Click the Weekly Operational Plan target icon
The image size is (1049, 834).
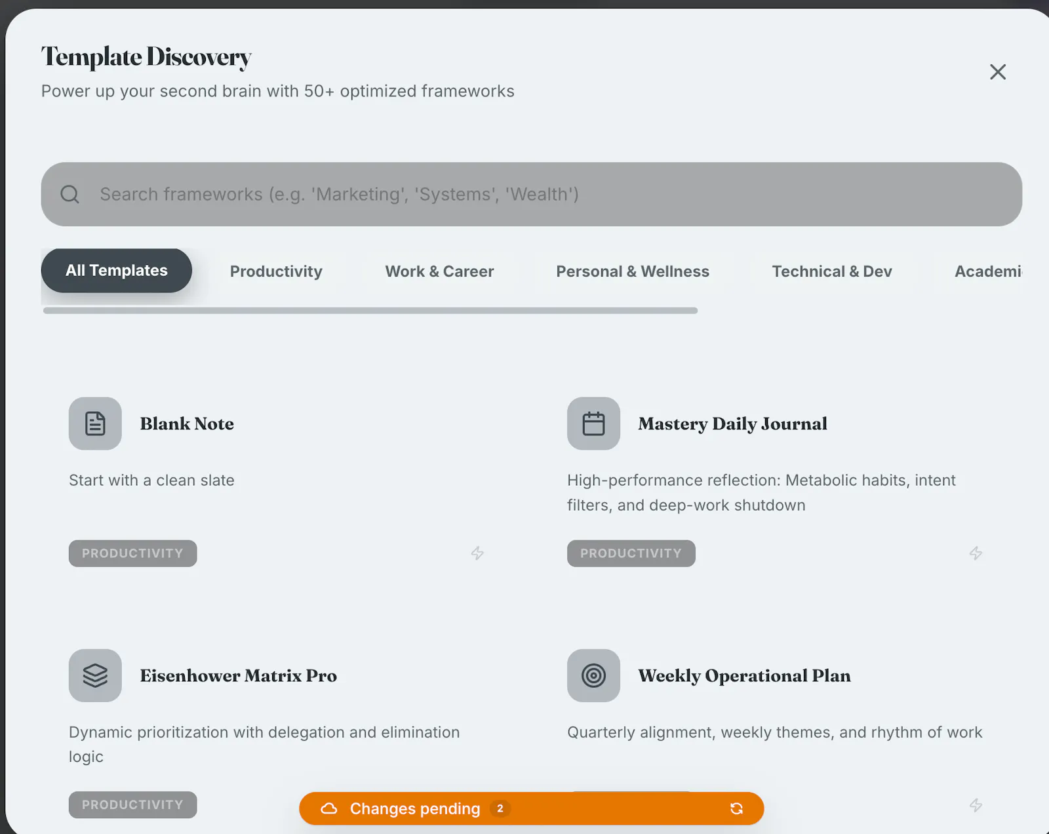(x=593, y=675)
